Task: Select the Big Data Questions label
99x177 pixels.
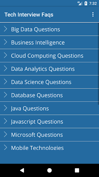Action: click(x=35, y=29)
